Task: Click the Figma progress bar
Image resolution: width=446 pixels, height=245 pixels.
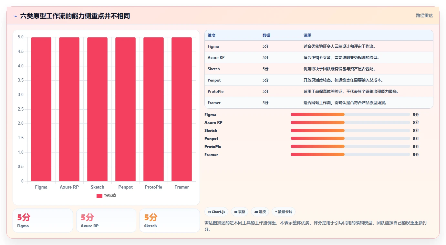Action: (x=350, y=114)
